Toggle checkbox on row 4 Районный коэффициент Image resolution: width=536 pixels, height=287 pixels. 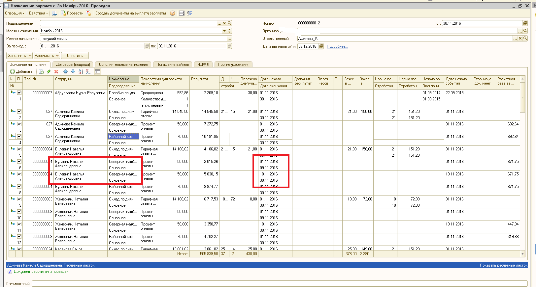(19, 137)
